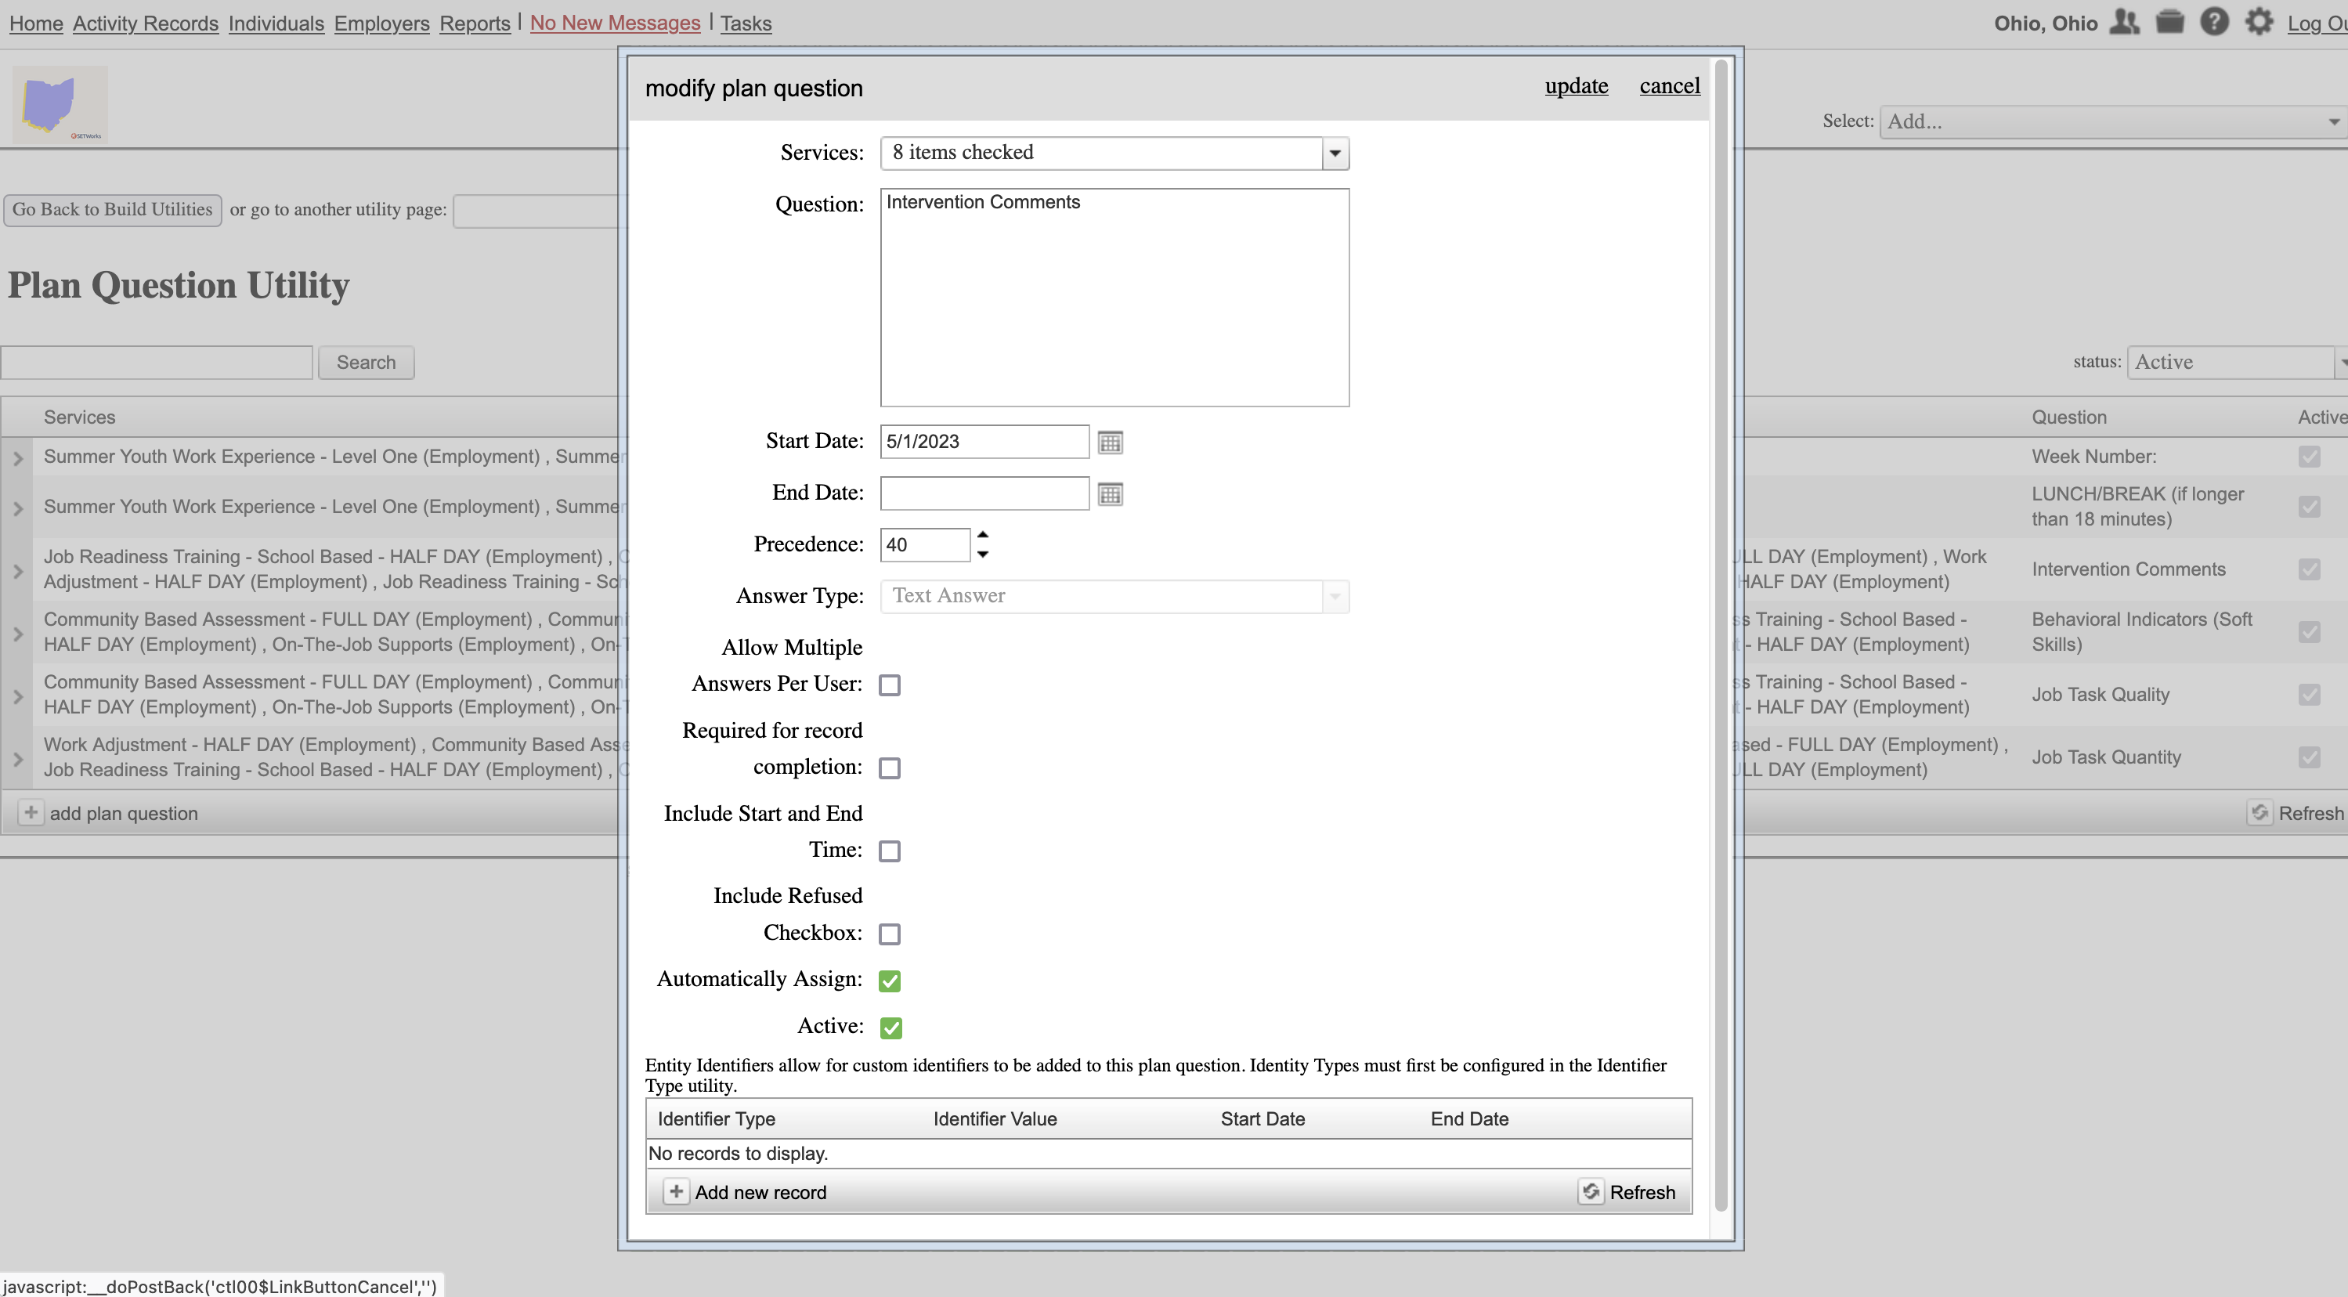Open the Start Date calendar picker

click(1109, 442)
